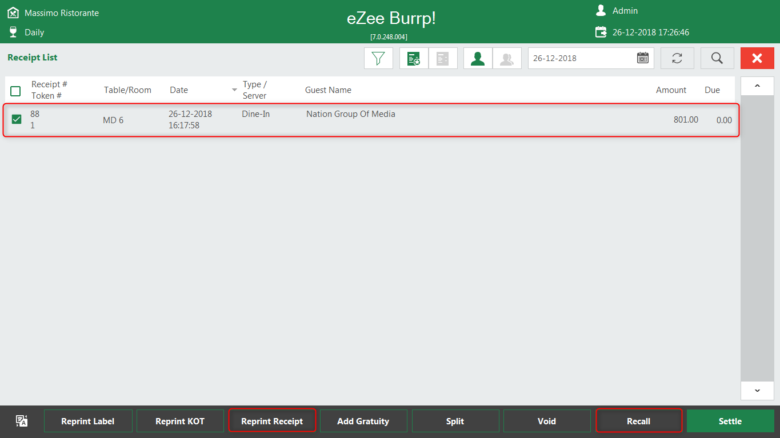Close the Receipt List screen
This screenshot has width=780, height=438.
pos(757,58)
